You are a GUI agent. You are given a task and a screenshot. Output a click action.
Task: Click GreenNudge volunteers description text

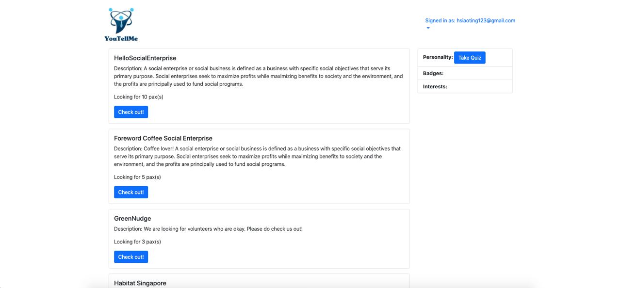pyautogui.click(x=208, y=229)
